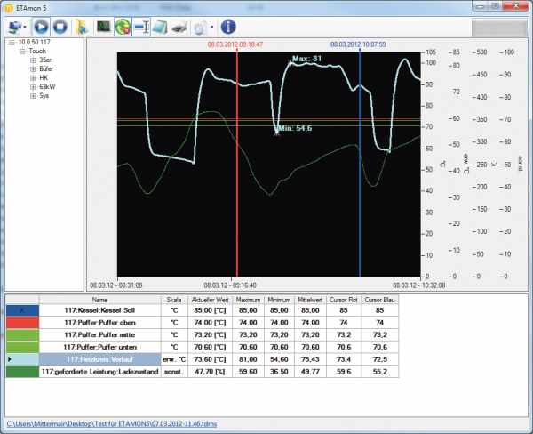This screenshot has width=533, height=434.
Task: Click the blue text cursor ruler icon
Action: pyautogui.click(x=143, y=27)
